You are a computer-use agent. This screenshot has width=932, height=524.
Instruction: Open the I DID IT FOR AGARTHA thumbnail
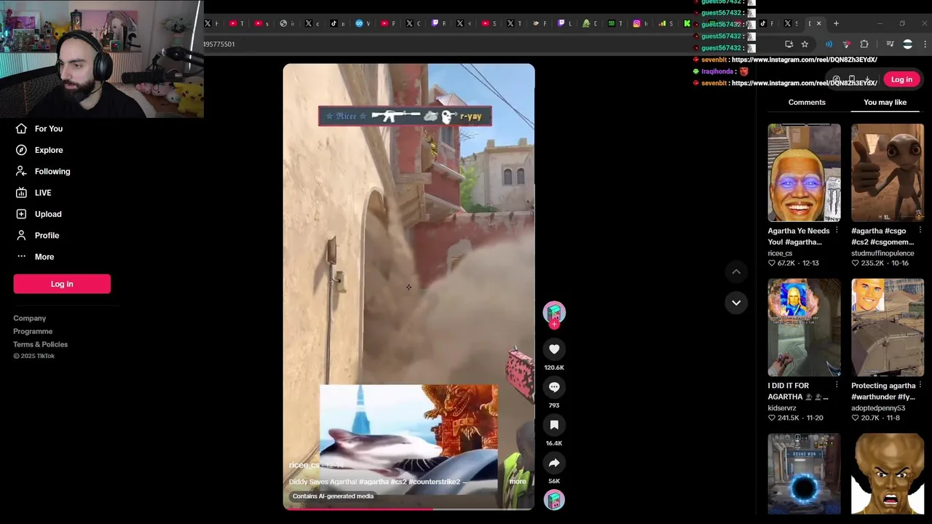tap(804, 327)
